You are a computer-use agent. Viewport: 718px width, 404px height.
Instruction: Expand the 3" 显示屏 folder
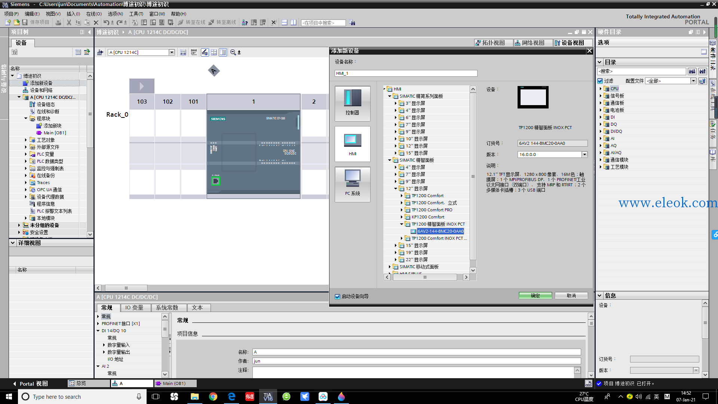point(396,103)
